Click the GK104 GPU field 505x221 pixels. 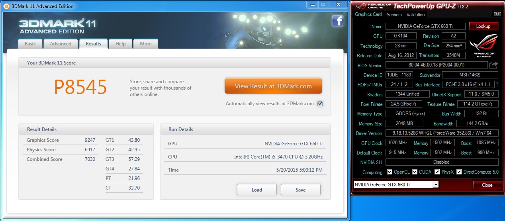tap(401, 36)
